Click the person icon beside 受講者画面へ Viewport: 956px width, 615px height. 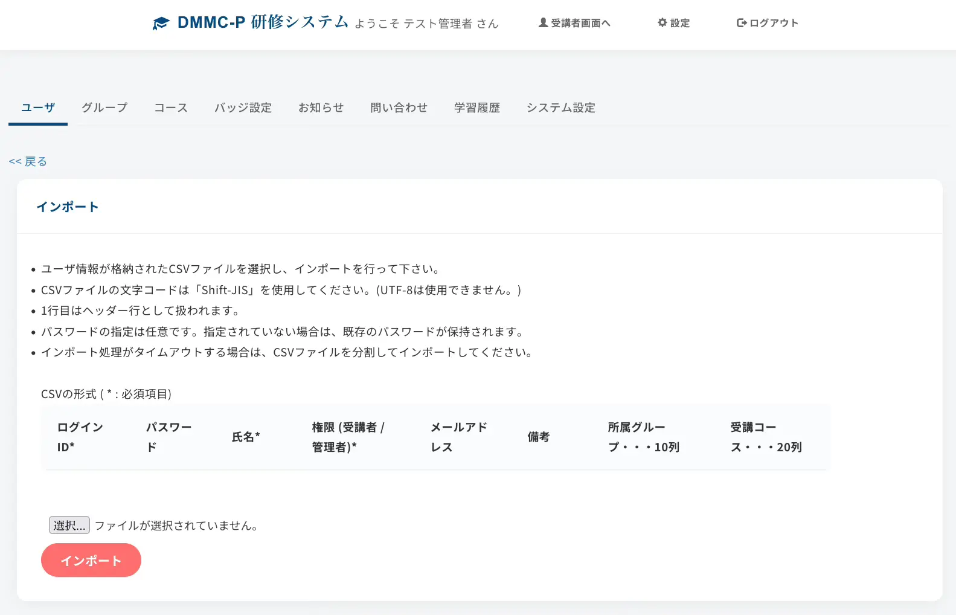click(543, 23)
